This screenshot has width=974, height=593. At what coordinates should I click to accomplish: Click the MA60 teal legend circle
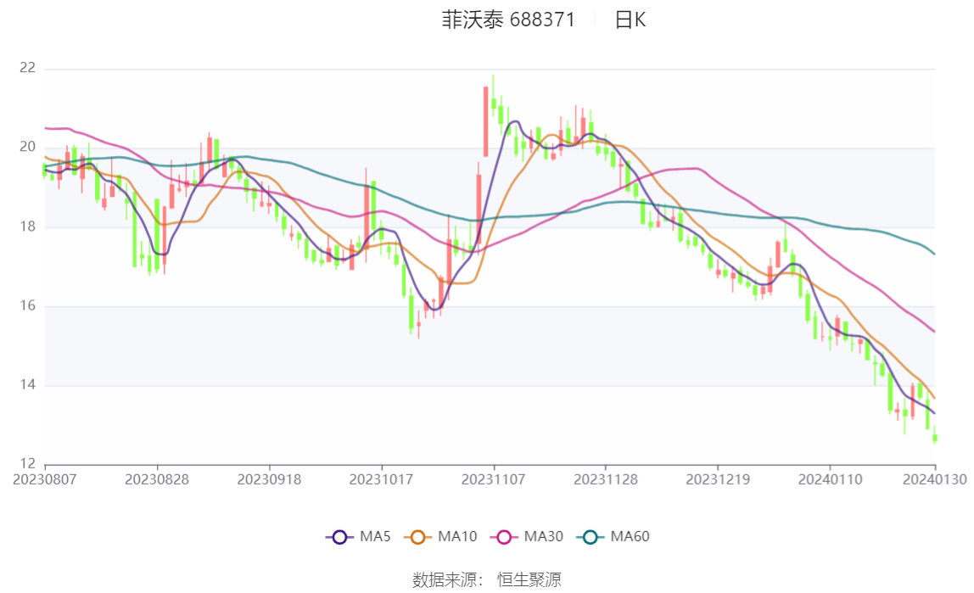(591, 537)
